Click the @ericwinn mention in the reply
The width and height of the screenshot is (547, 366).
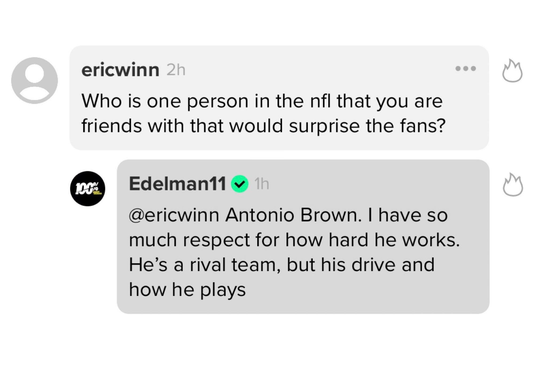[174, 215]
